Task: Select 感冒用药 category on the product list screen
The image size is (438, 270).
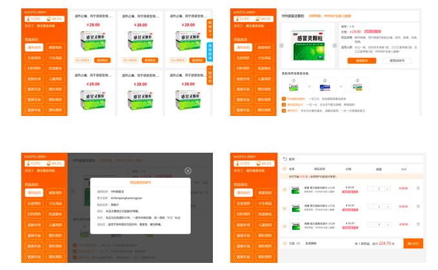Action: 55,48
